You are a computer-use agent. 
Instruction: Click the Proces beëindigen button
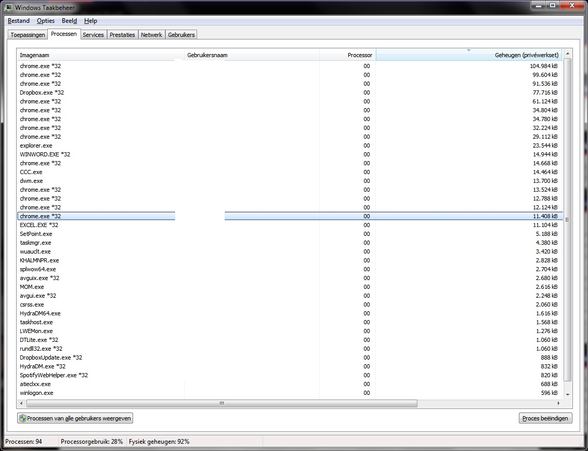545,418
